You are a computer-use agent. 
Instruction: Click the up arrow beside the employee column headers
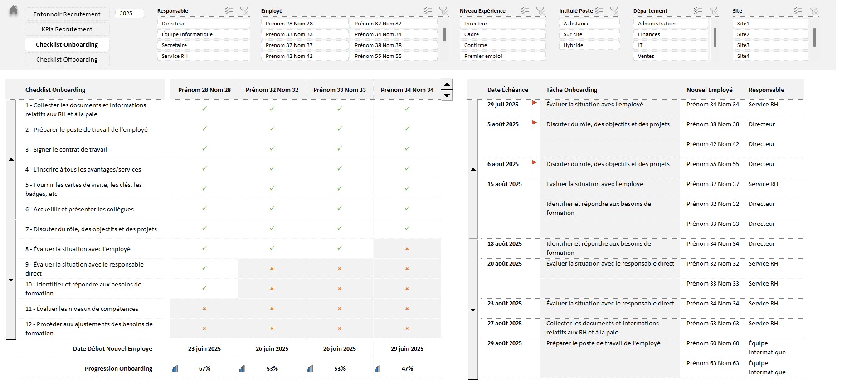(447, 84)
